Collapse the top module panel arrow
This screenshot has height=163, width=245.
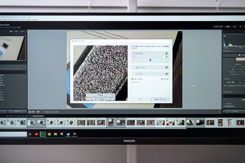tap(129, 22)
